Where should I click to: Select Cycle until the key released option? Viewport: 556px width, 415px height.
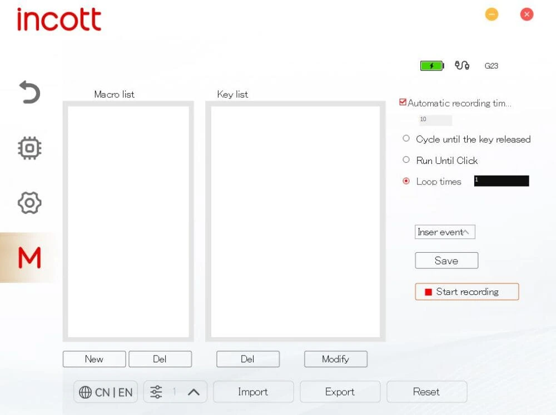[x=406, y=139]
